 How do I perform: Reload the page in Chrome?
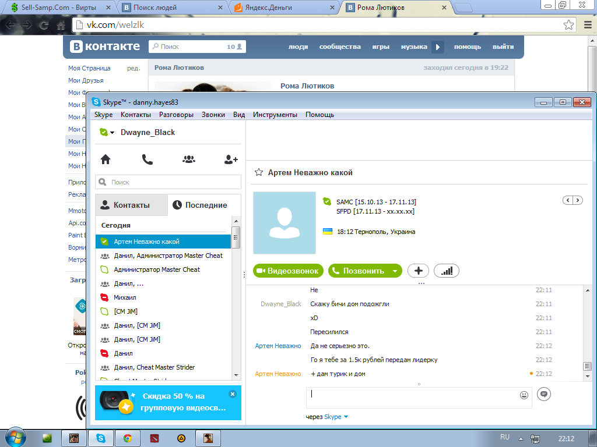(44, 25)
